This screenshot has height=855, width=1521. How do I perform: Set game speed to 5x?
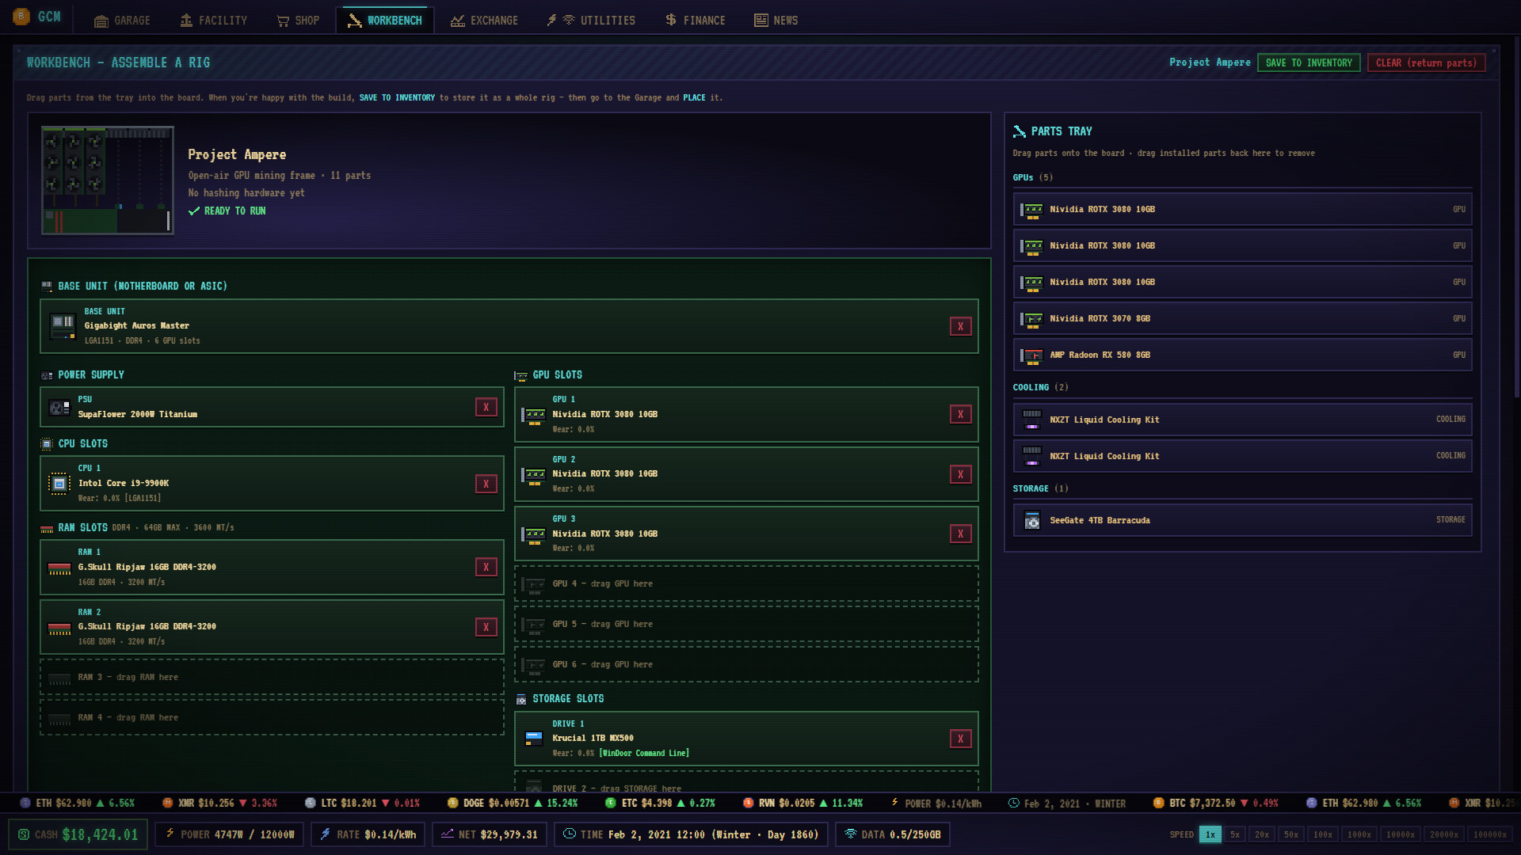1234,834
